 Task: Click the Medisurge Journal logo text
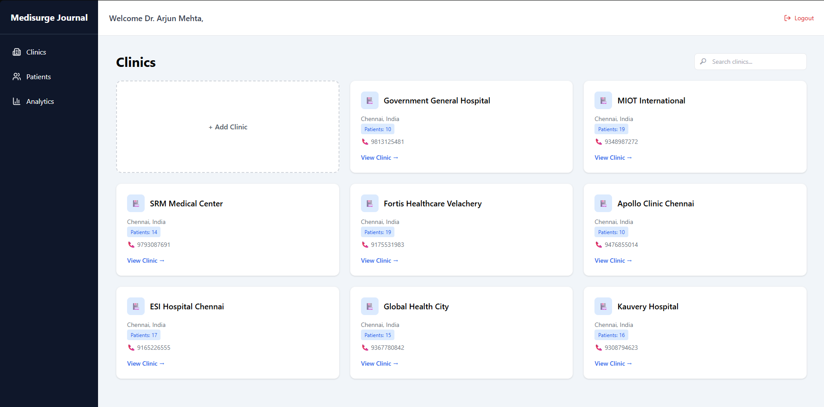point(49,18)
